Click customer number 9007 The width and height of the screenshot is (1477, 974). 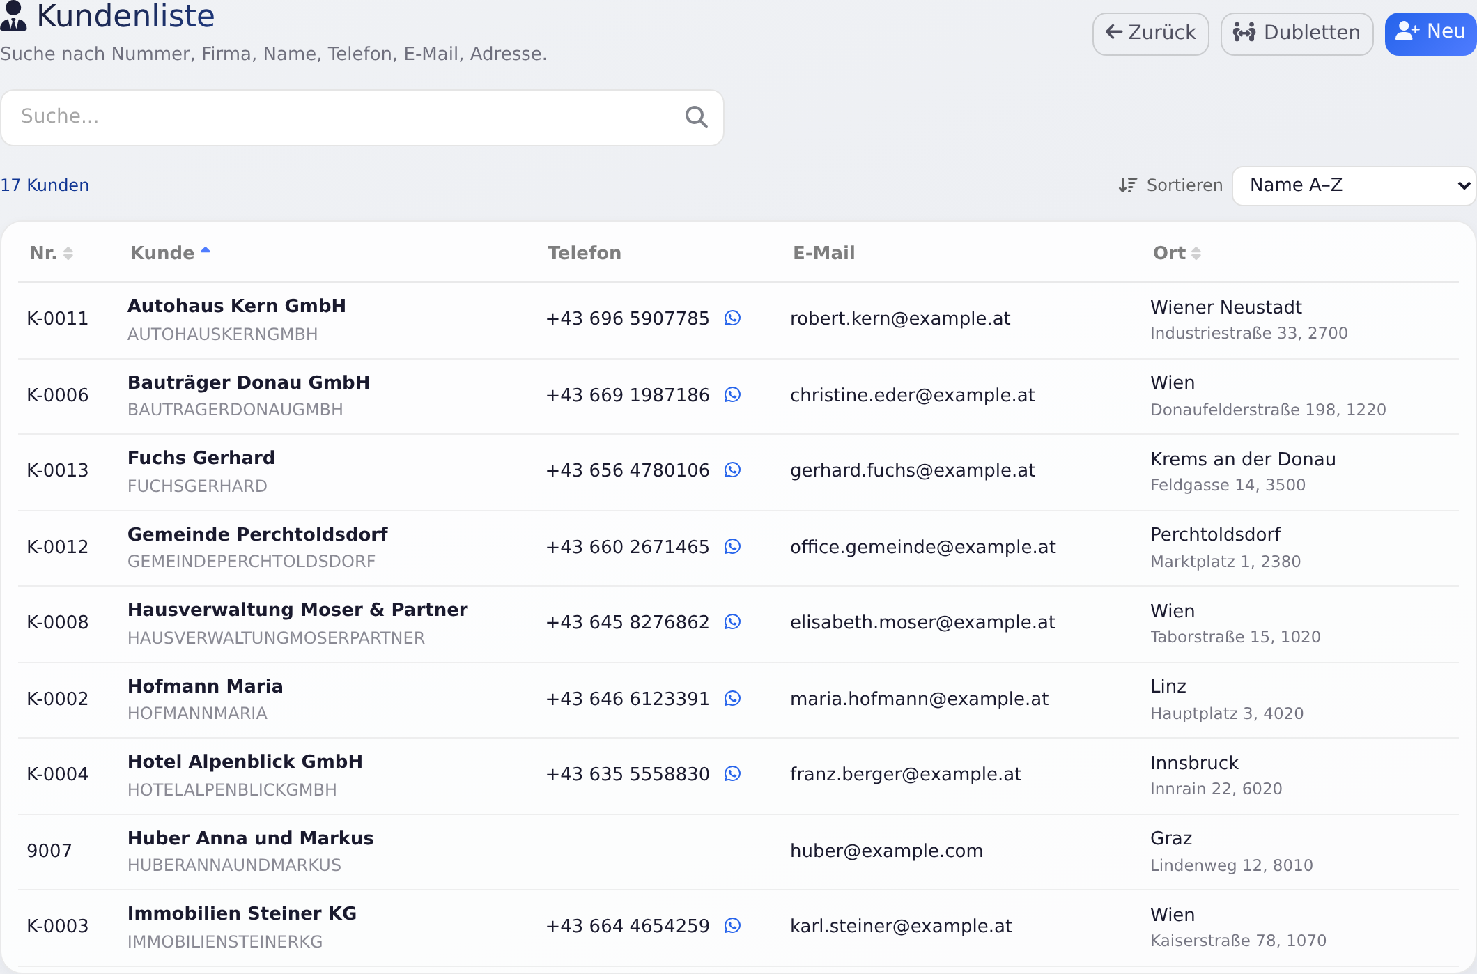[49, 851]
